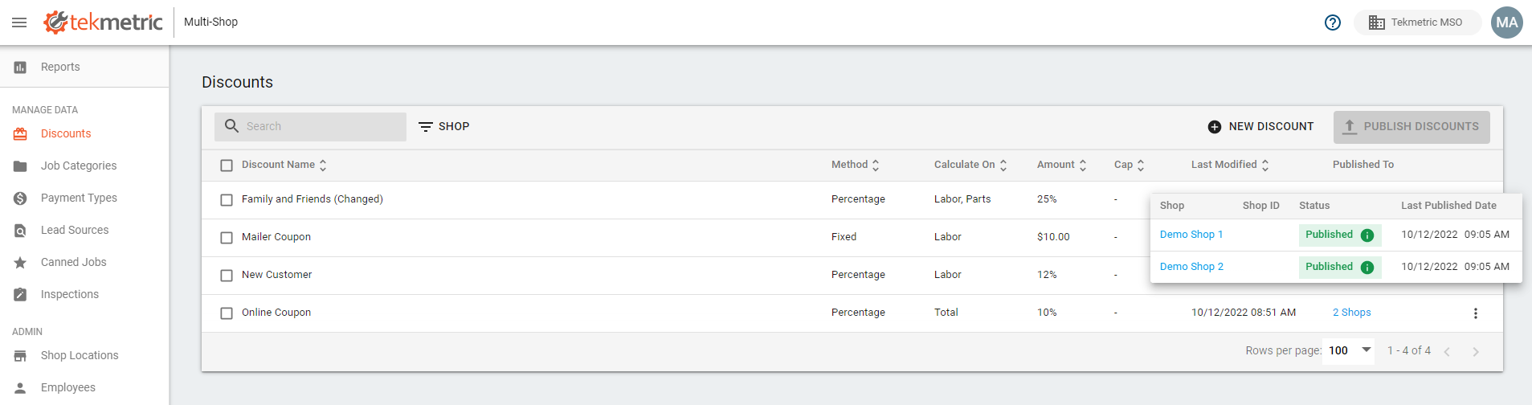Click the Inspections clipboard icon
Image resolution: width=1532 pixels, height=405 pixels.
20,295
